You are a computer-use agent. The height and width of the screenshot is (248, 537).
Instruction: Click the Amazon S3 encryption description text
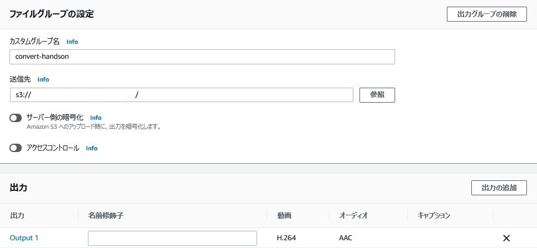[94, 127]
